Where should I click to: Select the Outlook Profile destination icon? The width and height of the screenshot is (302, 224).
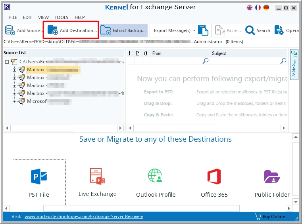[x=155, y=176]
